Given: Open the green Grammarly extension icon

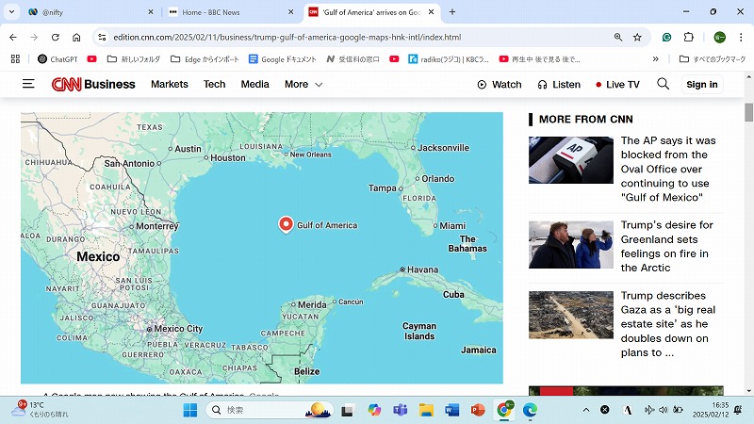Looking at the screenshot, I should point(666,37).
